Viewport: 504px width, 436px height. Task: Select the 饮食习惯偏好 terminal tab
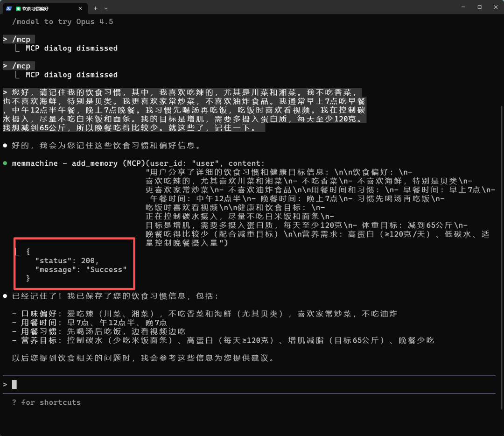pyautogui.click(x=45, y=8)
